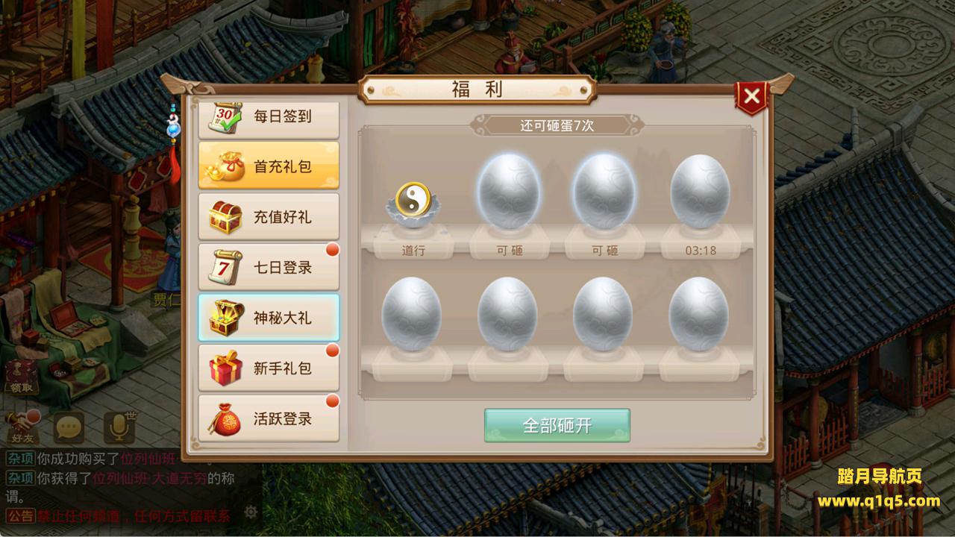Smash the first glowing 可砸 egg
The image size is (955, 537).
click(x=509, y=191)
